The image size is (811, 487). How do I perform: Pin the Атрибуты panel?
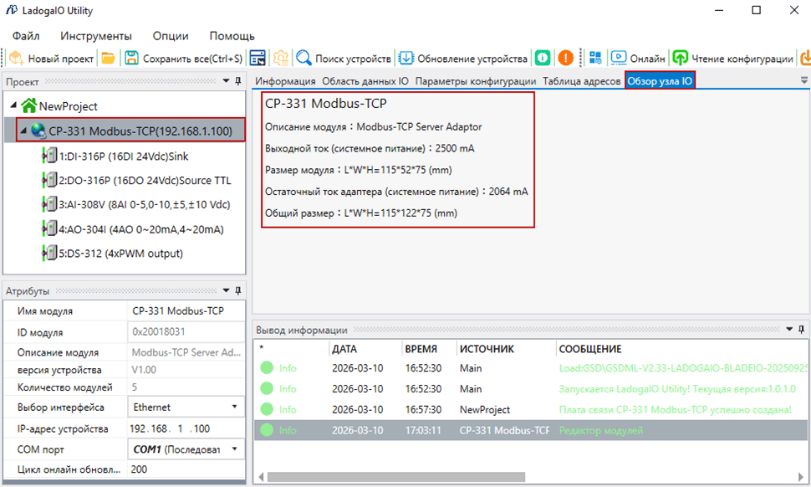pos(238,290)
